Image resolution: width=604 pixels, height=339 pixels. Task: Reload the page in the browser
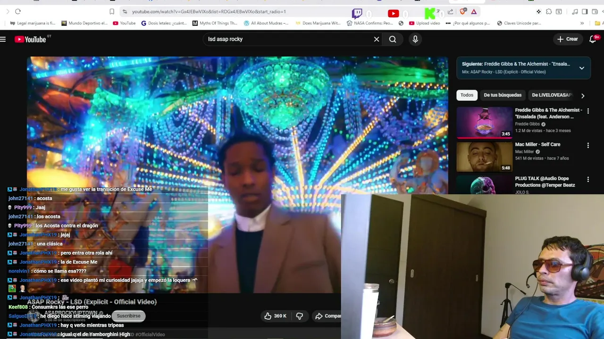pyautogui.click(x=18, y=11)
